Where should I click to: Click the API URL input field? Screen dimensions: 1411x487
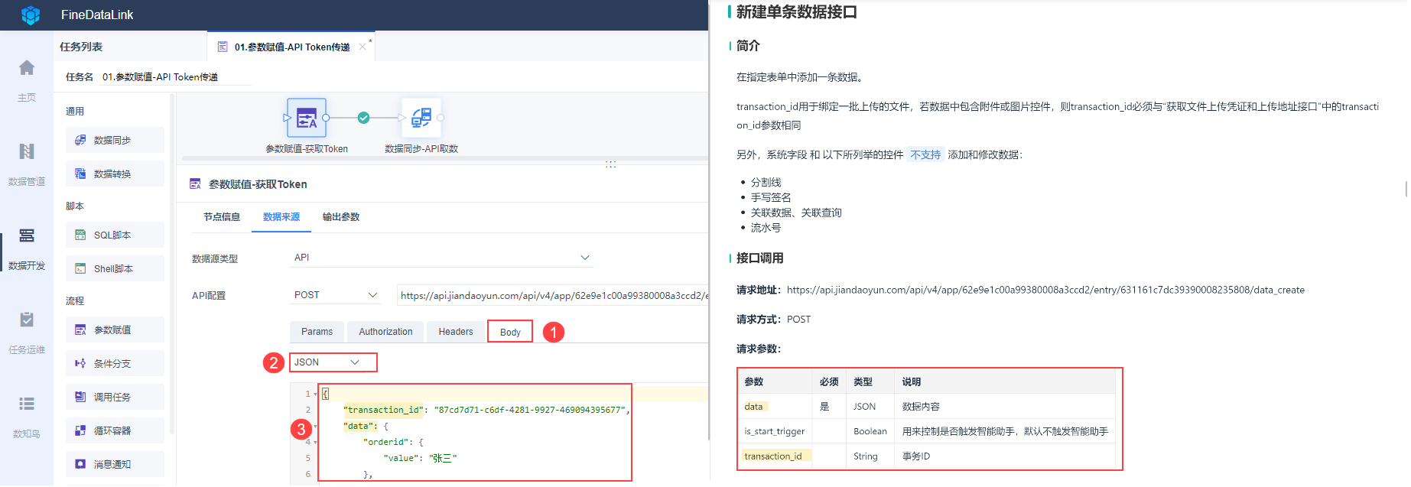pyautogui.click(x=553, y=295)
